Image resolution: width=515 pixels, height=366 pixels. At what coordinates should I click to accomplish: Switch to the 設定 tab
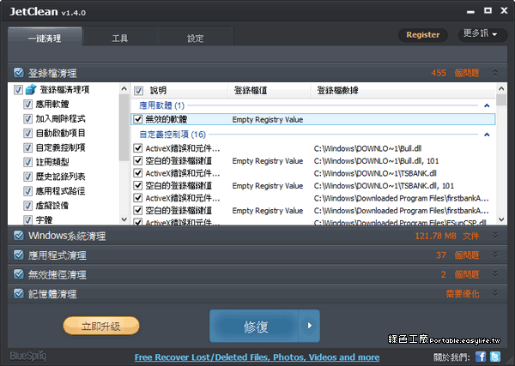point(196,38)
